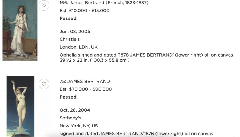Click Passed status on lot 166
240x137 pixels.
(68, 18)
